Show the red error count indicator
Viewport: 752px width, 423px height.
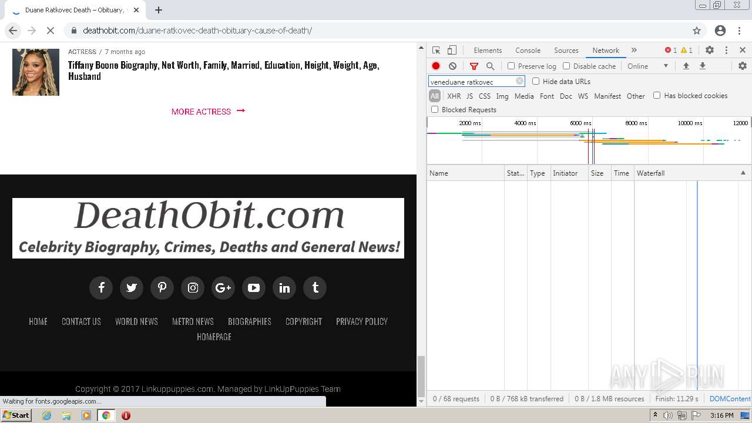670,51
